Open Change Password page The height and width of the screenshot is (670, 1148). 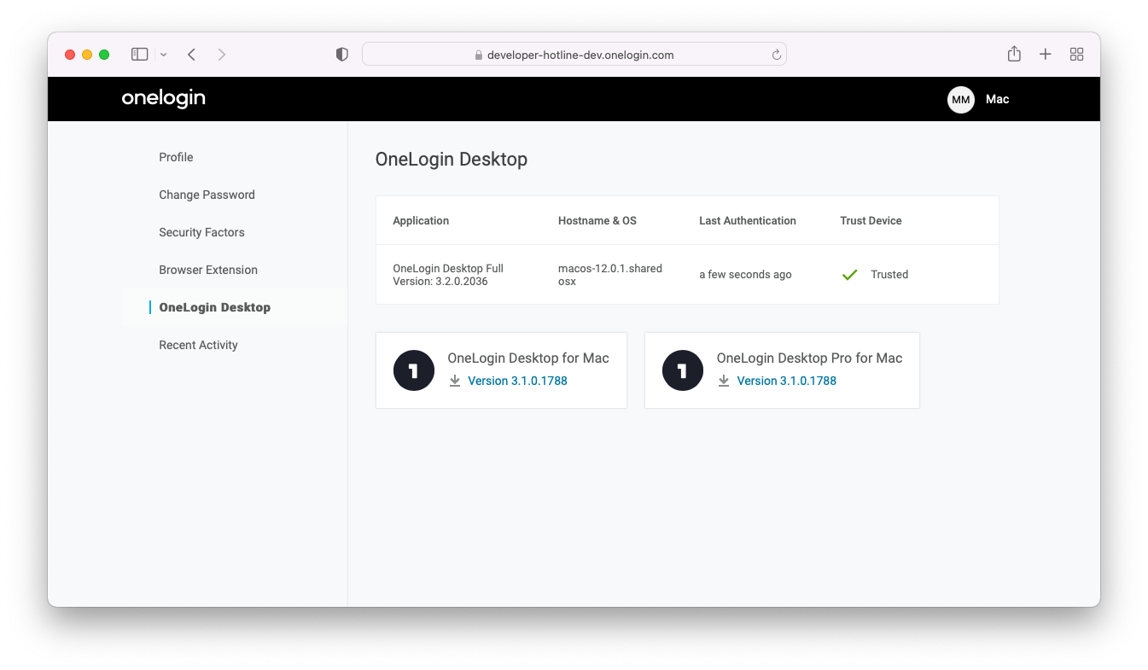[207, 195]
